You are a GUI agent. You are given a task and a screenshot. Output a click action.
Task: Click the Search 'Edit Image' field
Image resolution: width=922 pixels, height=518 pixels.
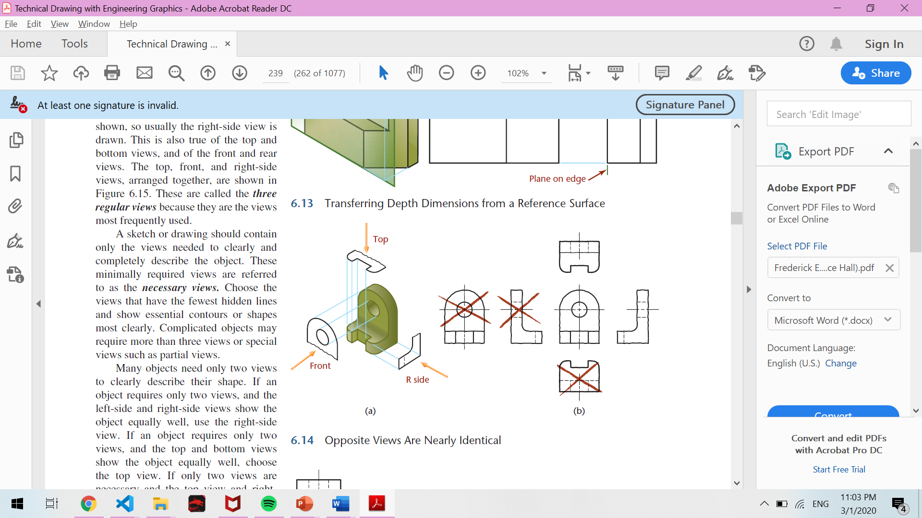tap(838, 114)
